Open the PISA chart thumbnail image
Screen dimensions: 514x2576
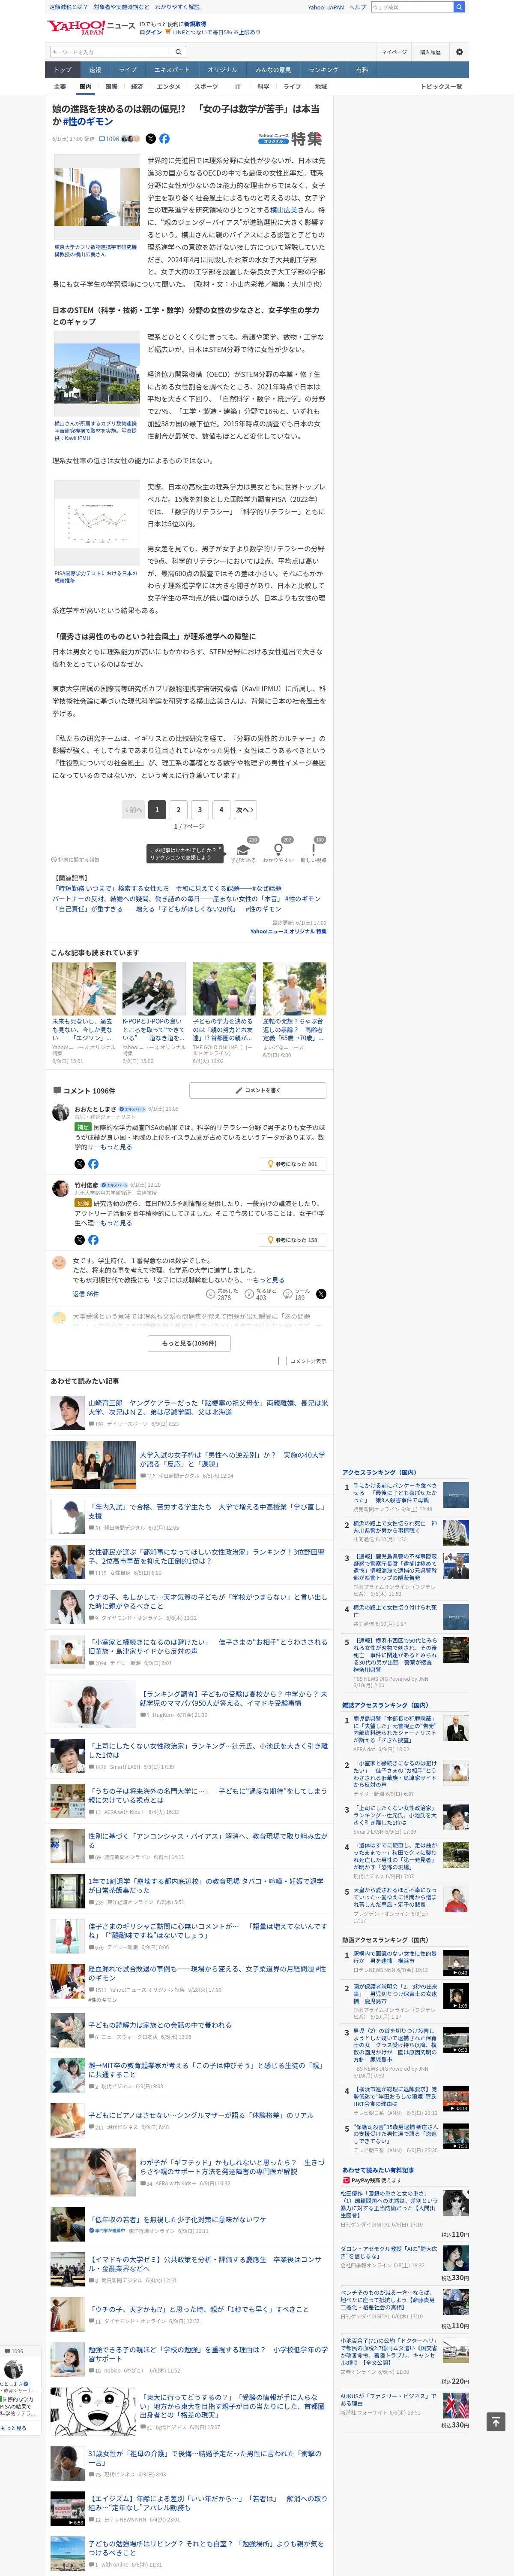[x=97, y=524]
